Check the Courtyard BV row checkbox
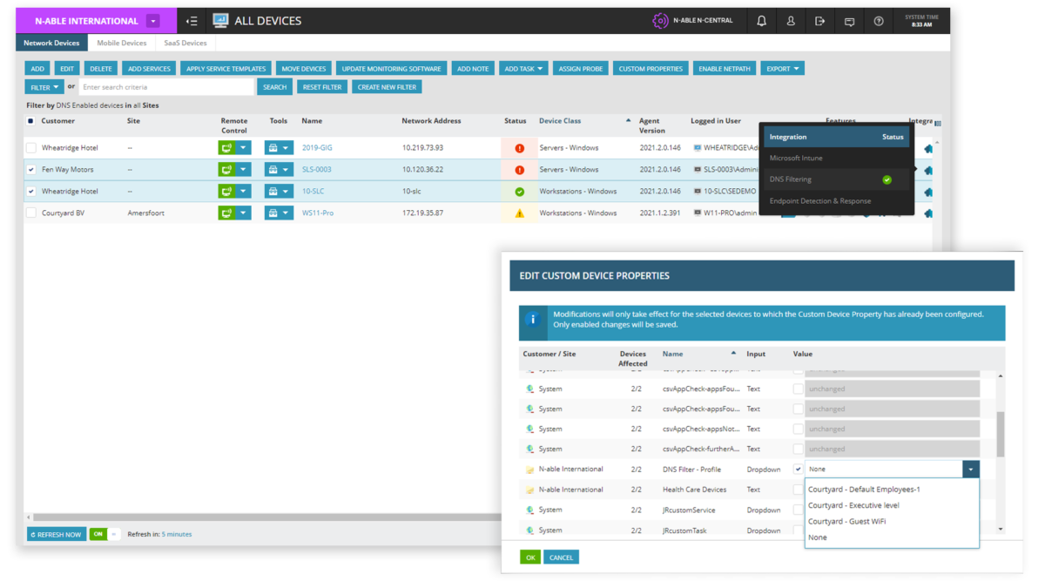This screenshot has height=588, width=1045. click(x=31, y=213)
